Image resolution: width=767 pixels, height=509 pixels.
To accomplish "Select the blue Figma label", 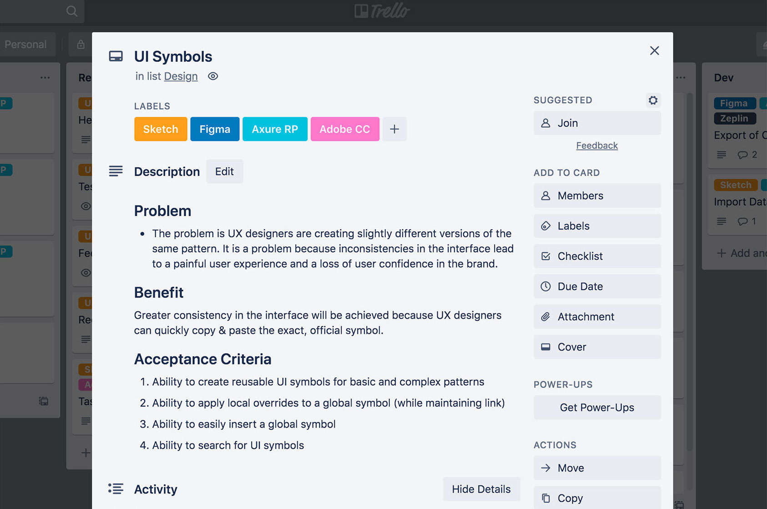I will tap(215, 129).
